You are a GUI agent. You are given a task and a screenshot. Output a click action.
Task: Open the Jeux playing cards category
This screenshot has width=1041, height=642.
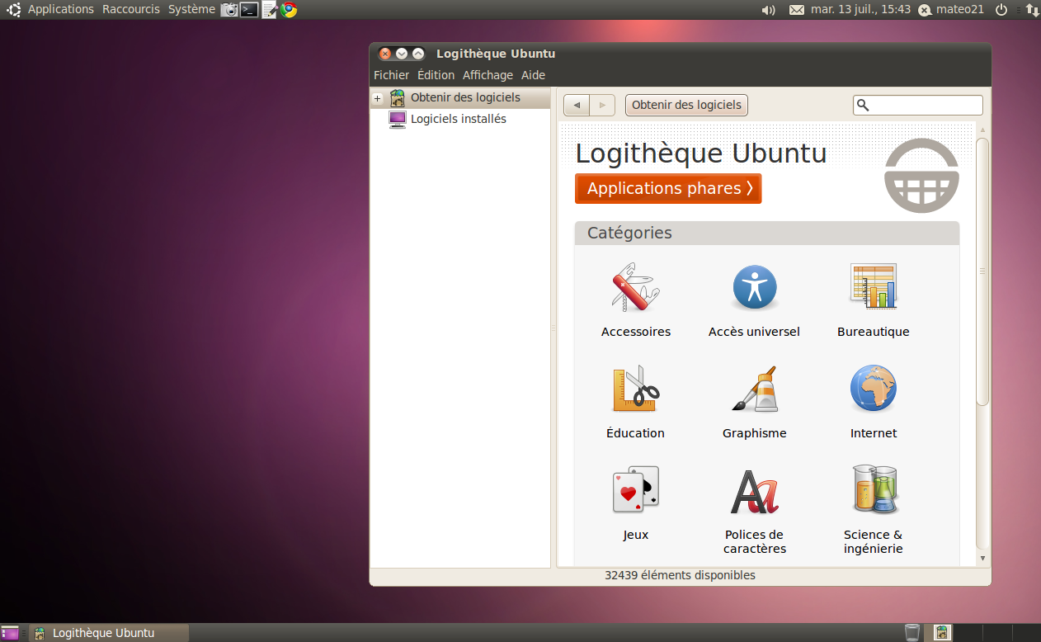(x=635, y=491)
